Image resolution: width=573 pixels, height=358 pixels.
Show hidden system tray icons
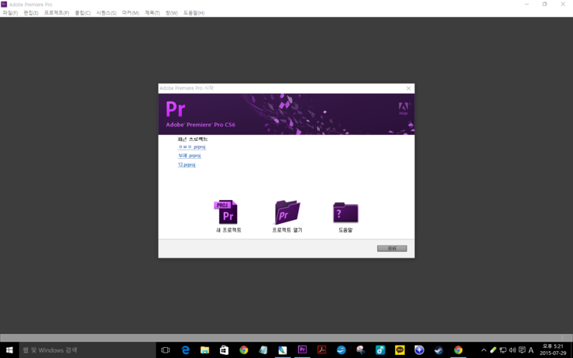tap(484, 350)
